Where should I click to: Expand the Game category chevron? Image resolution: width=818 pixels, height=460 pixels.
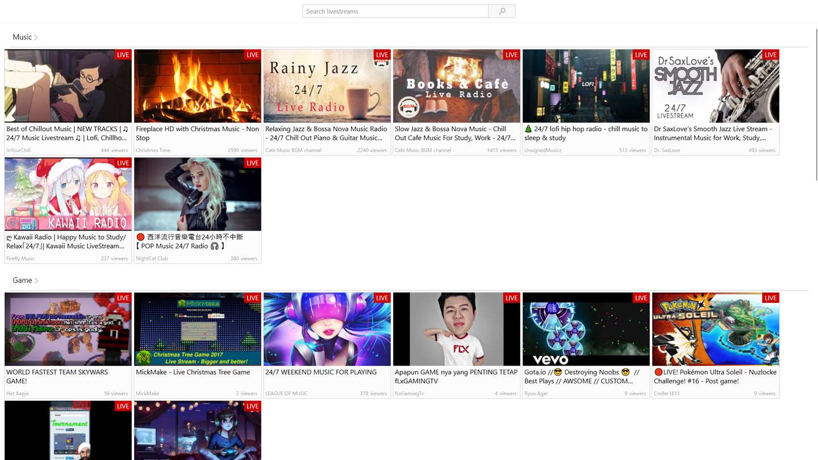tap(36, 281)
